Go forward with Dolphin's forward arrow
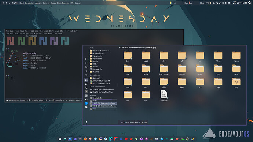This screenshot has height=142, width=253. (86, 63)
